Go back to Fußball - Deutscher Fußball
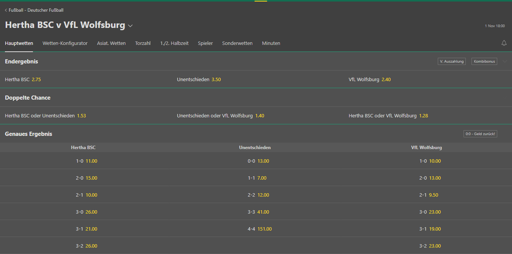Screen dimensions: 512x254 [34, 10]
